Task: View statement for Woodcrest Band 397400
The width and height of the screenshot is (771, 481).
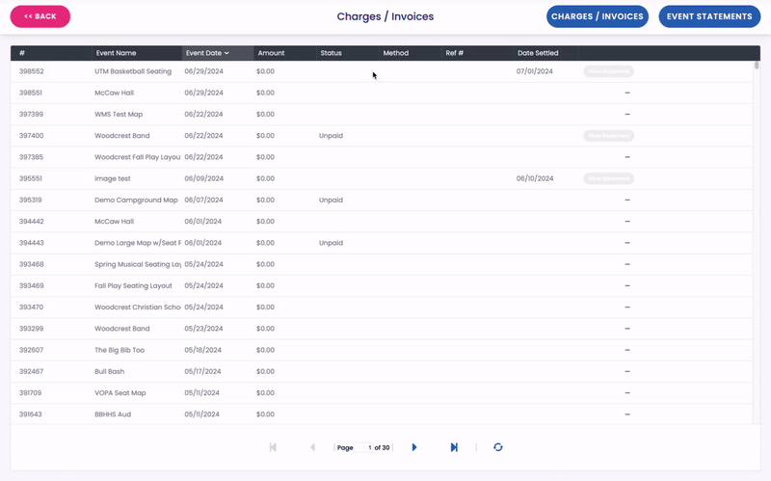Action: tap(609, 136)
